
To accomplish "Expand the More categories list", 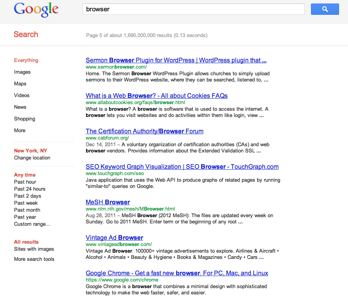I will [x=20, y=131].
